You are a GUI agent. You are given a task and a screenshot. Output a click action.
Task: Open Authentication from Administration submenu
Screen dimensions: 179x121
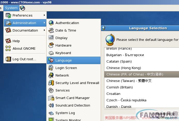tap(74, 23)
